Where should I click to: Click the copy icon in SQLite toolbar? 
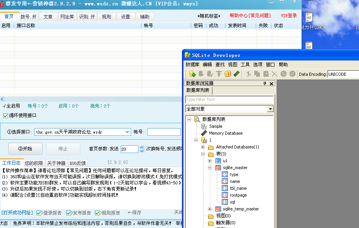[x=258, y=74]
